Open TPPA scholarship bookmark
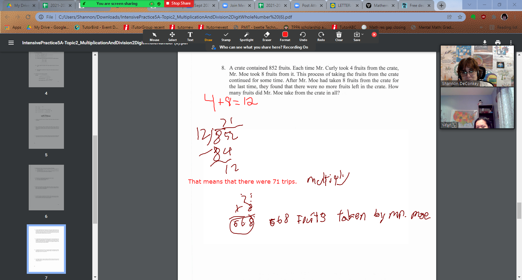Image resolution: width=522 pixels, height=280 pixels. point(305,27)
